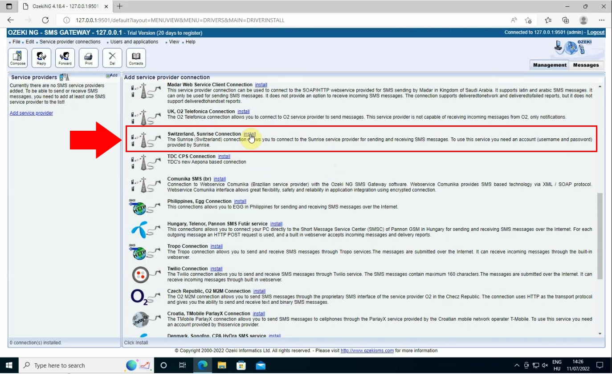This screenshot has width=612, height=374.
Task: Click the provider list vertical scrollbar thumb
Action: click(x=600, y=236)
